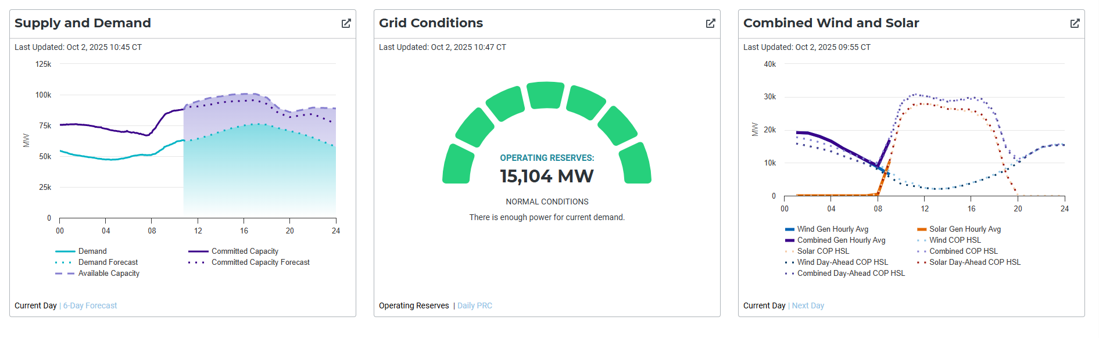The image size is (1099, 338).
Task: Expand Combined Wind and Solar chart icon
Action: (1075, 23)
